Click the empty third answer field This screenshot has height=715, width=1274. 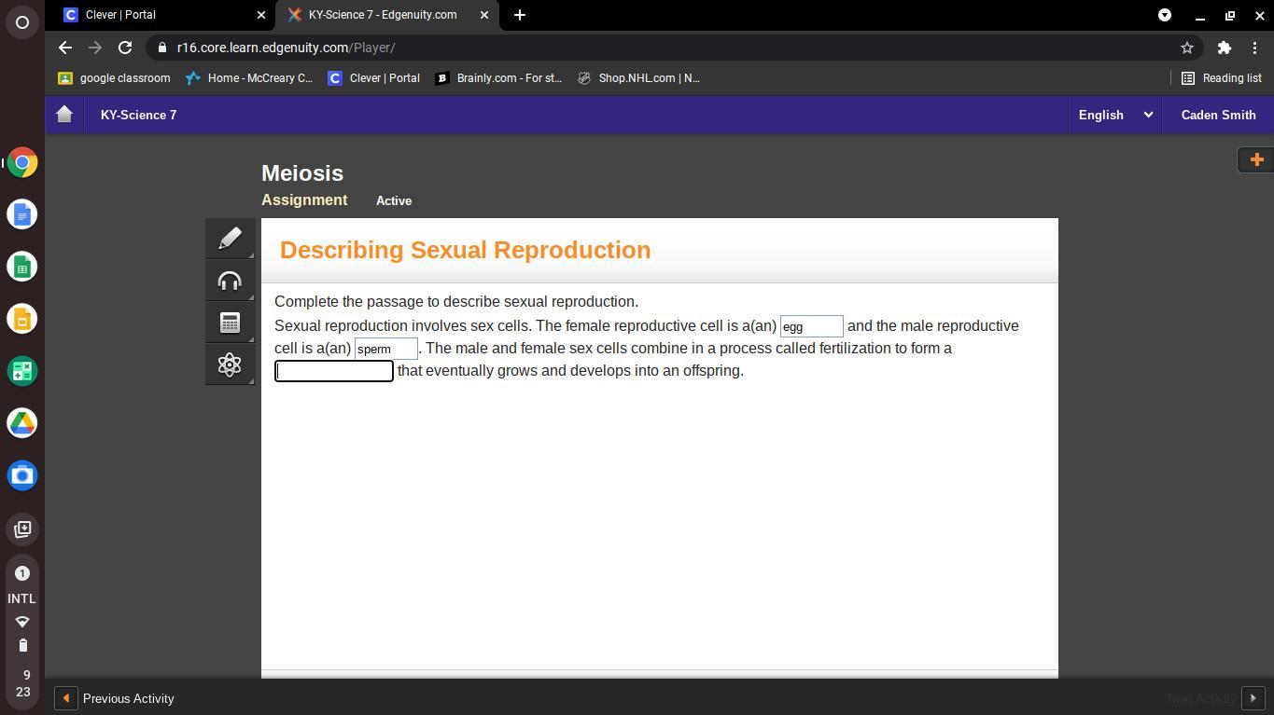pyautogui.click(x=333, y=371)
